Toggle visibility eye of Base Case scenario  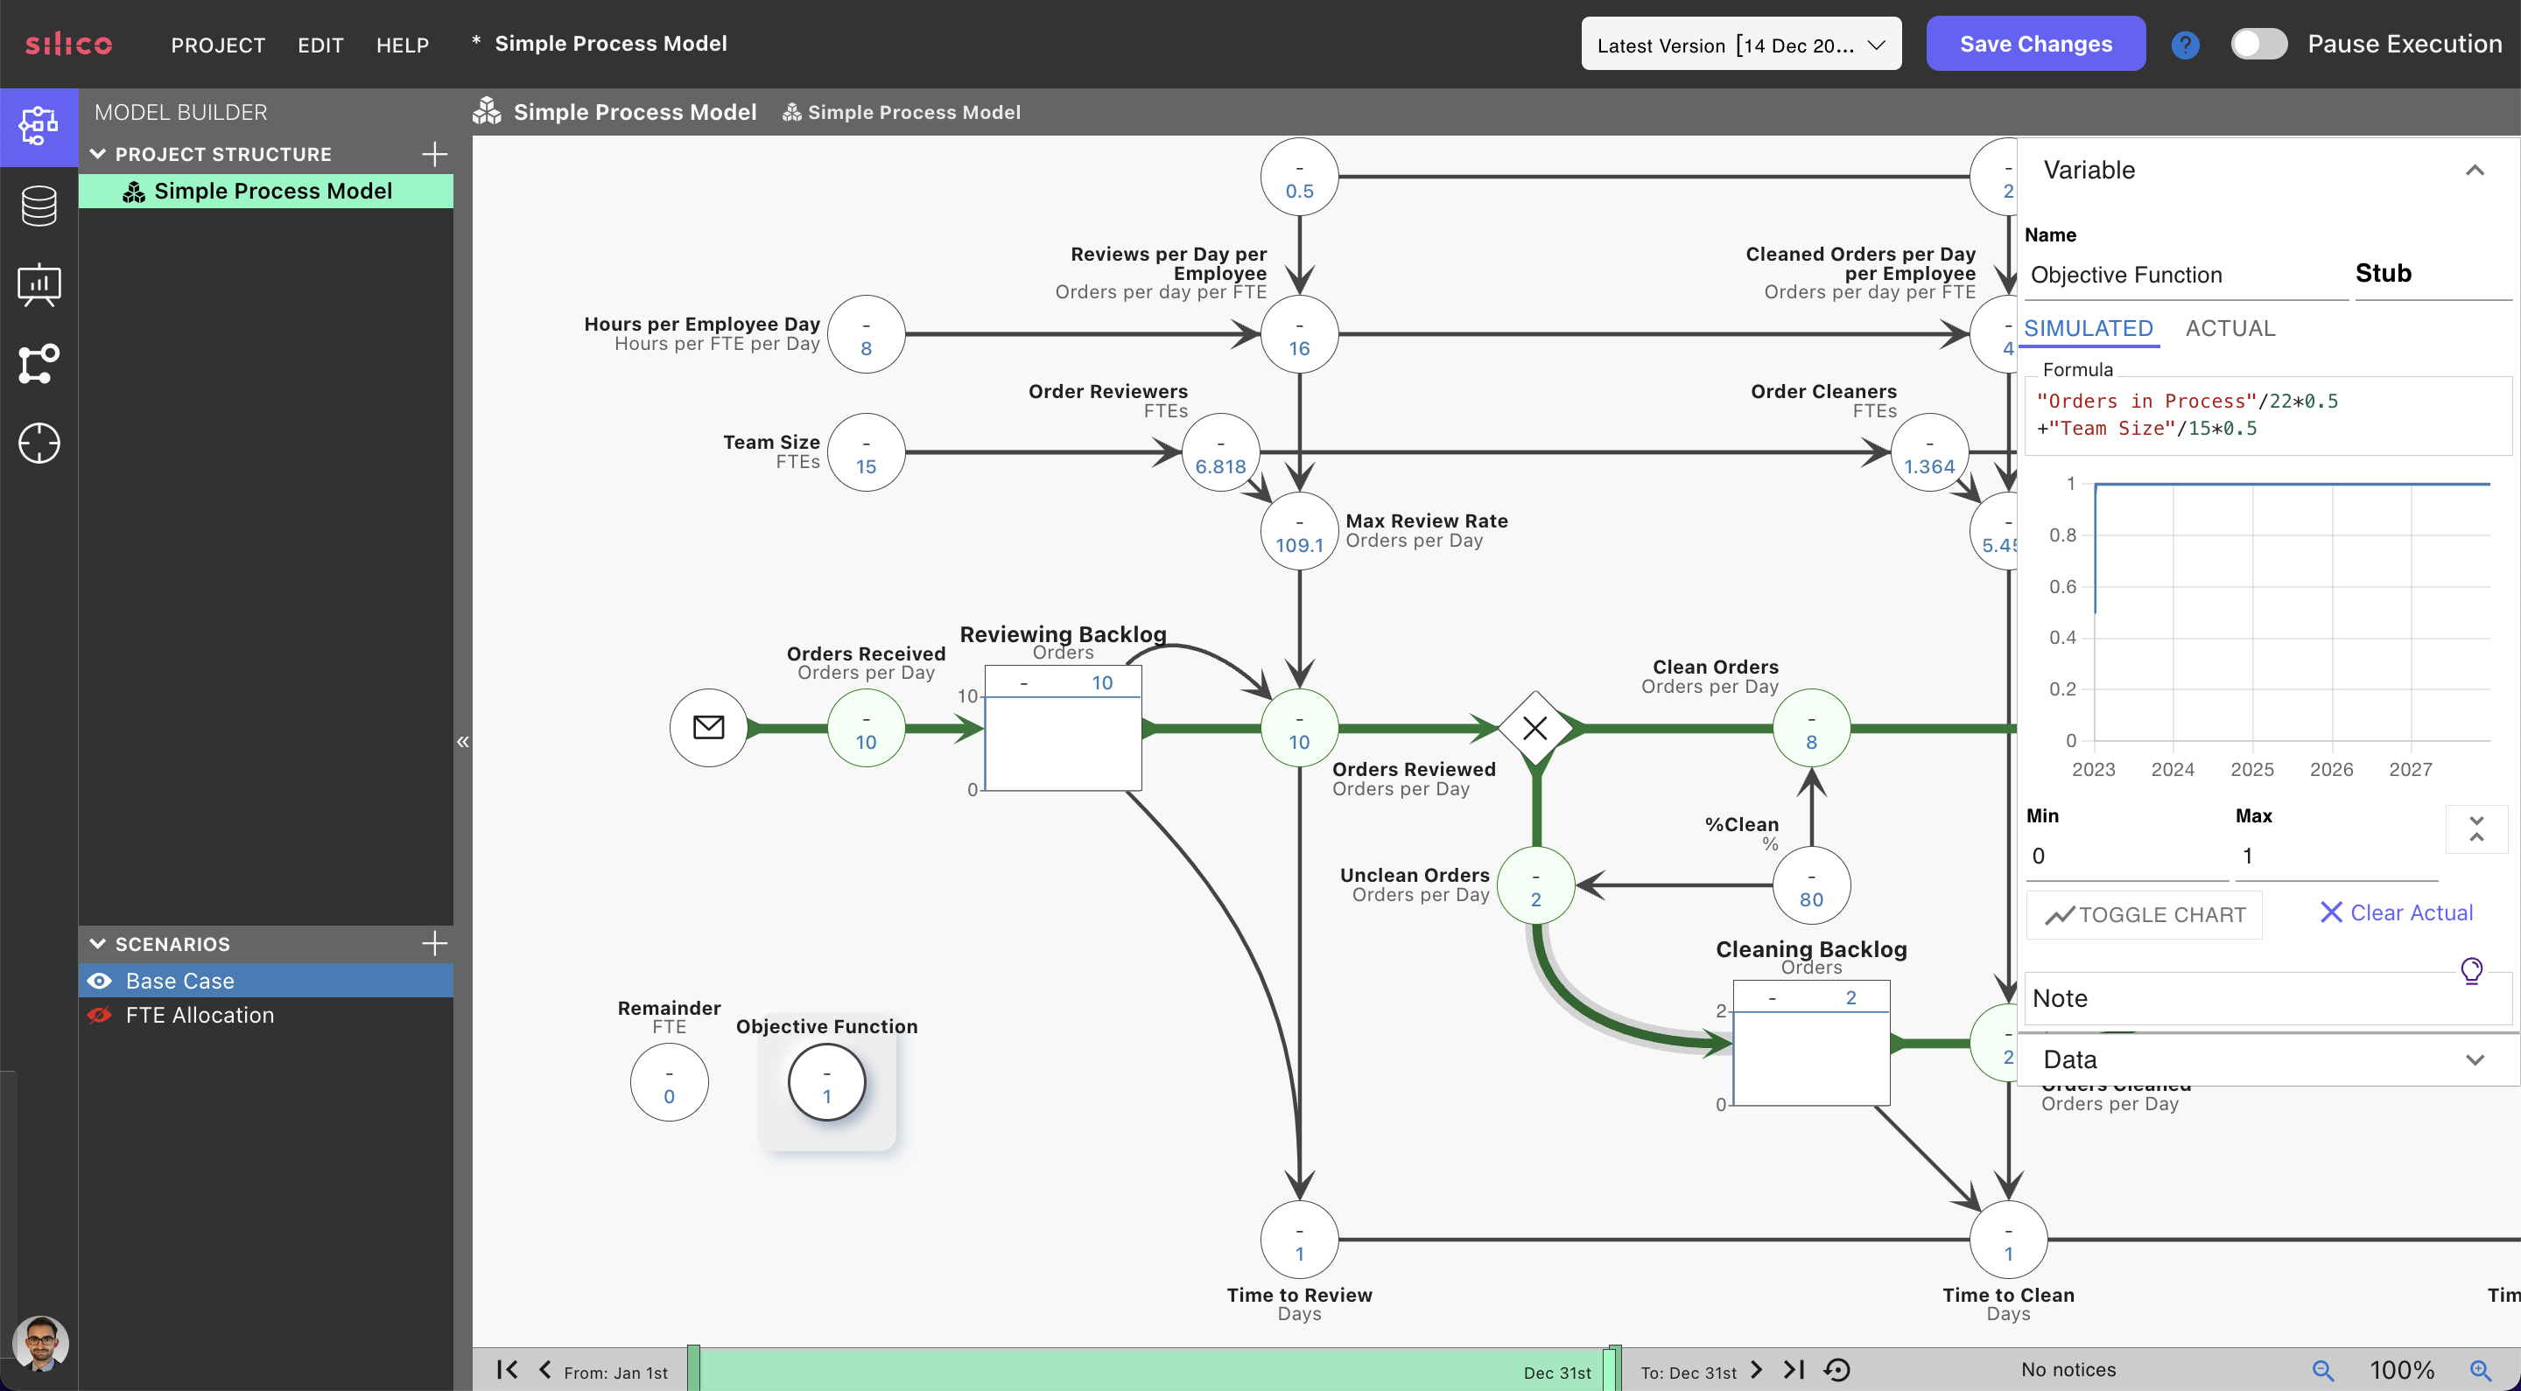[100, 980]
